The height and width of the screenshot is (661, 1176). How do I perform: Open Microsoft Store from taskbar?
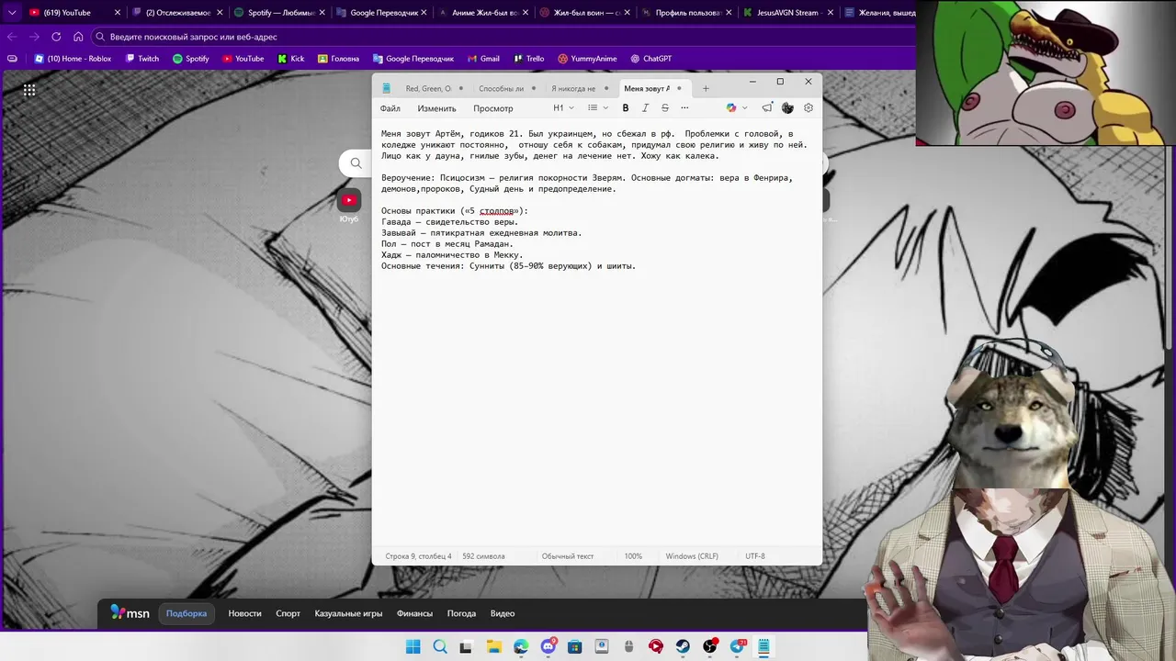click(575, 646)
